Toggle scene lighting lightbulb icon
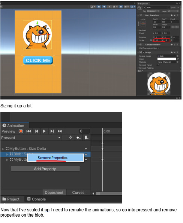The image size is (183, 223). (104, 7)
